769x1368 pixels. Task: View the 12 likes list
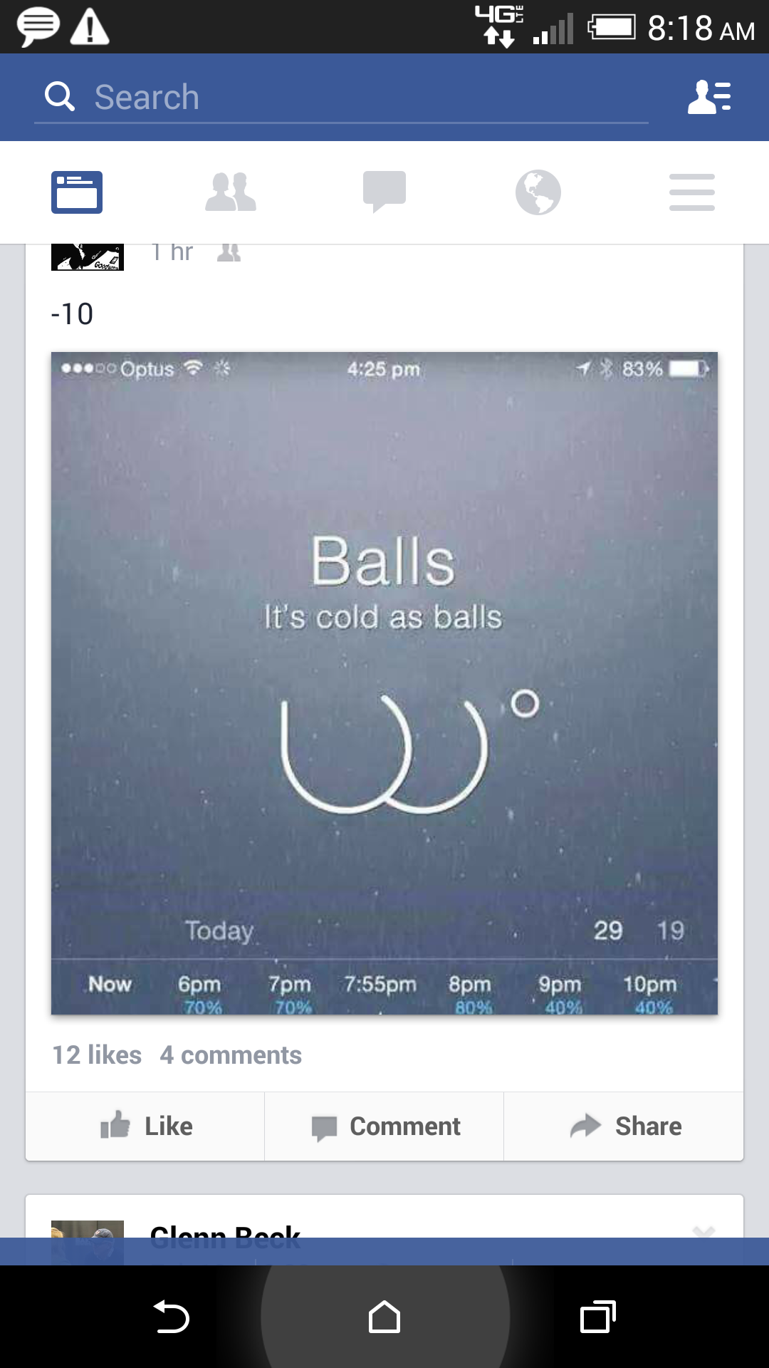pos(97,1055)
